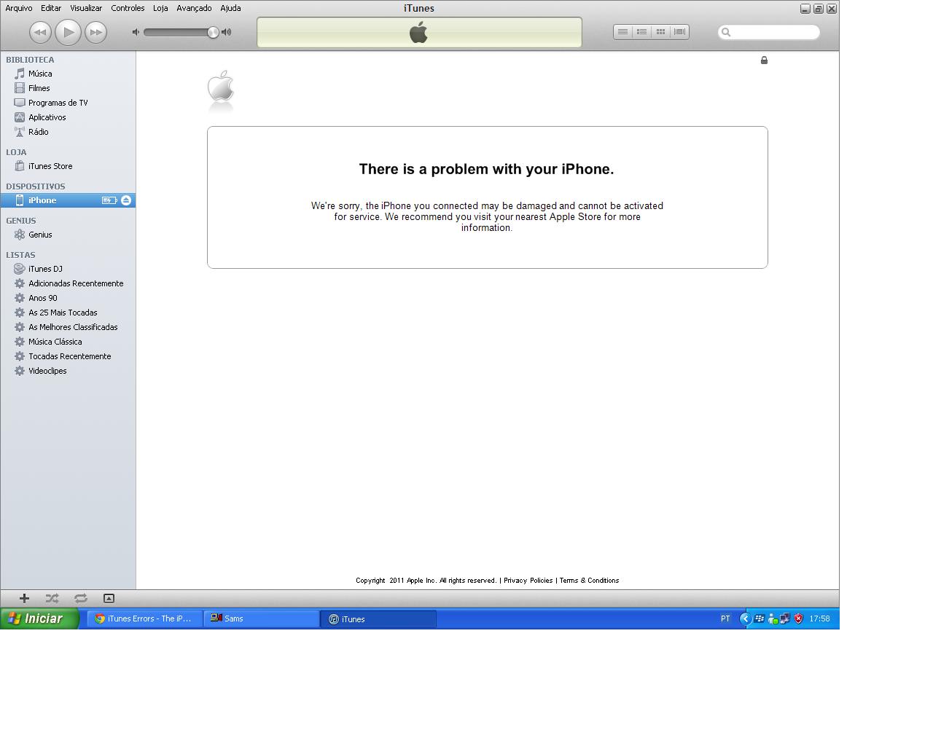Click the red shield security tray icon
This screenshot has width=933, height=746.
pos(799,619)
